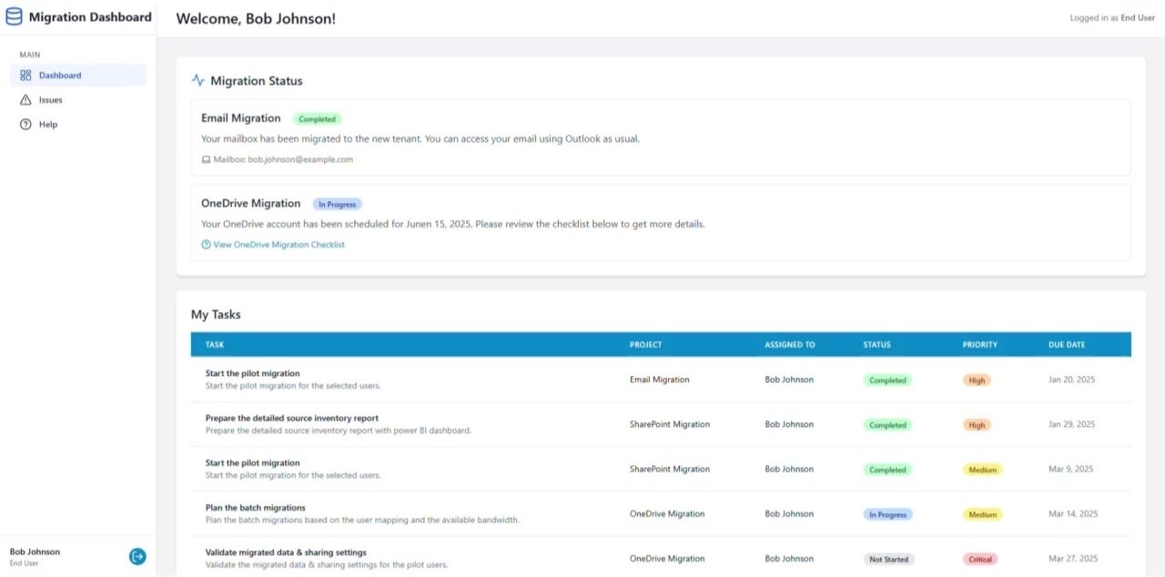Click the Mailbox: bob.johnson@example.com text
This screenshot has width=1165, height=577.
click(283, 159)
